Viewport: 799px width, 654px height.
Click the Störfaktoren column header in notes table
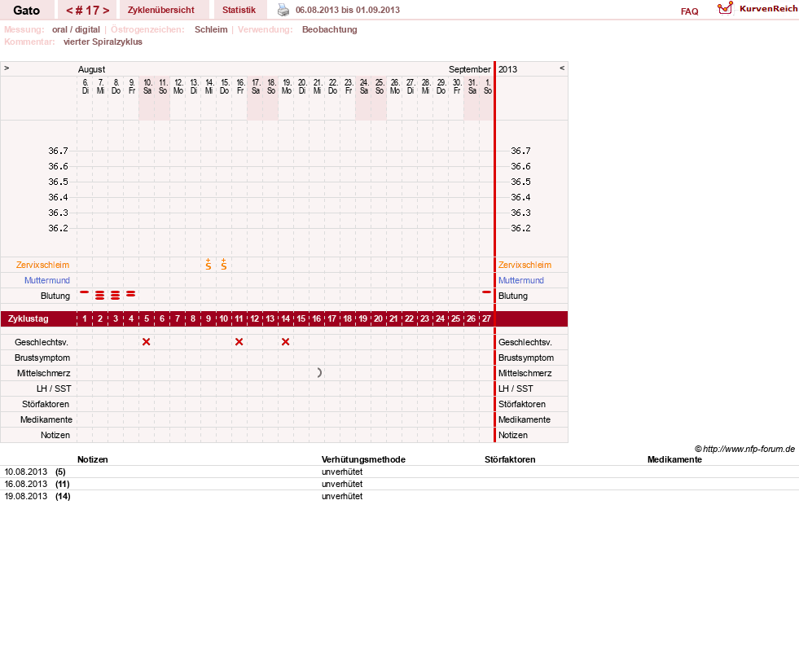pyautogui.click(x=510, y=459)
